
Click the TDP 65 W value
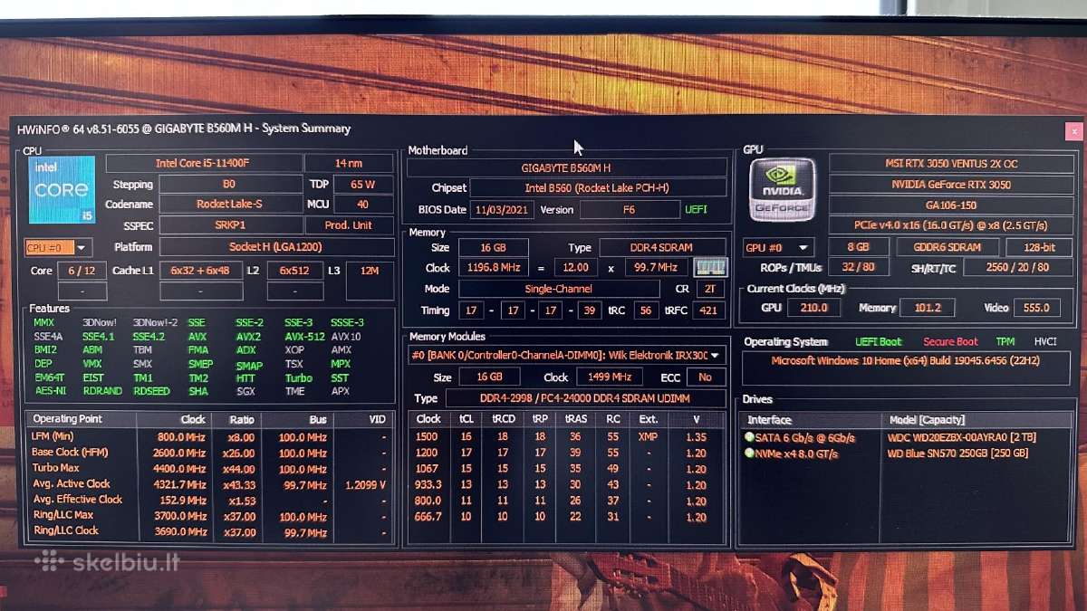click(363, 184)
